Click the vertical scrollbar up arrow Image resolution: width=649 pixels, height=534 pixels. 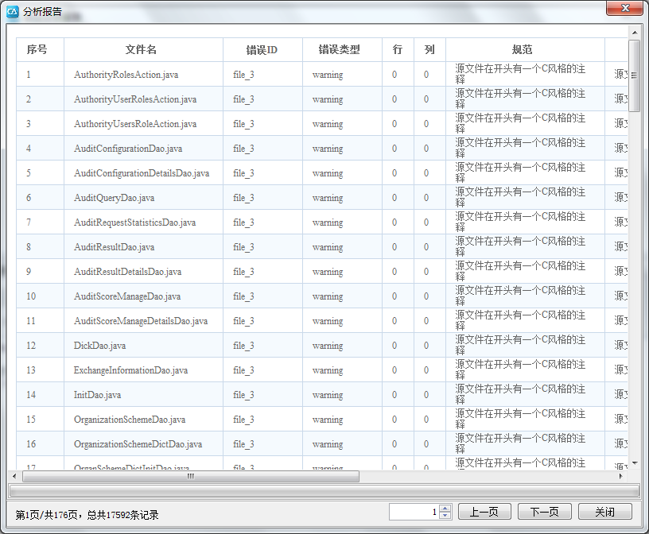(x=634, y=33)
